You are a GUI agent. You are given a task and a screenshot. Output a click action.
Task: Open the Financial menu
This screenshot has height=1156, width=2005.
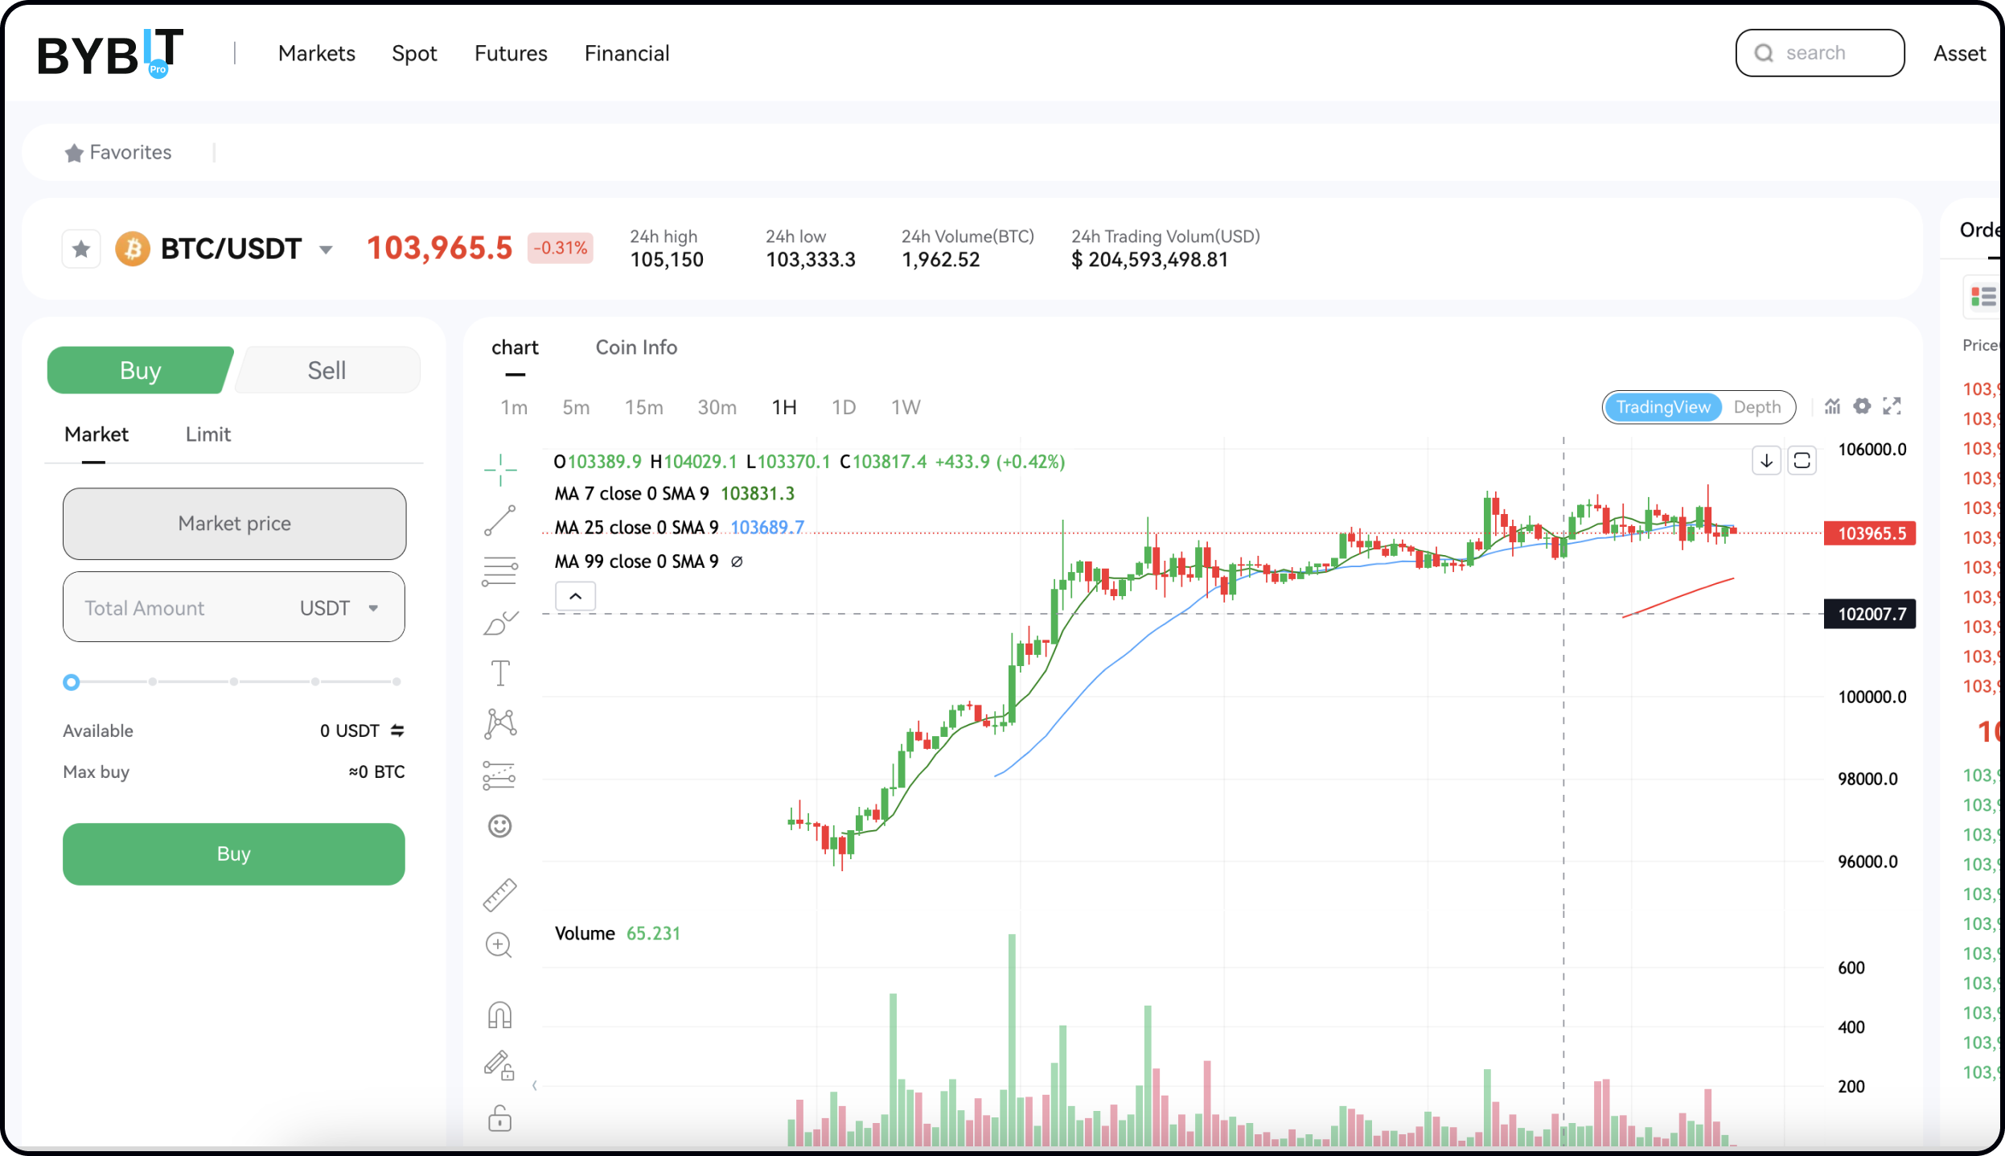coord(627,53)
